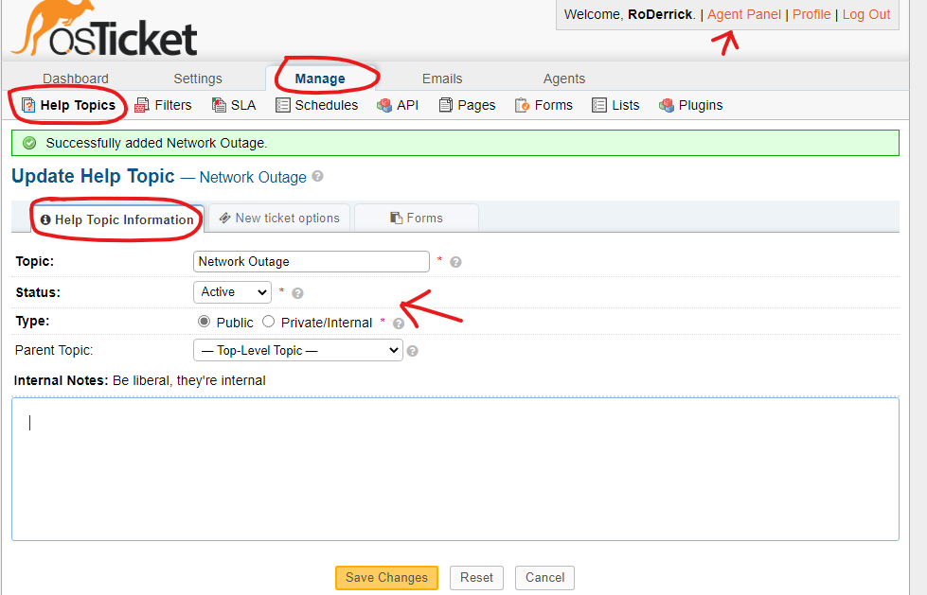Open the Manage tab
927x595 pixels.
tap(320, 79)
